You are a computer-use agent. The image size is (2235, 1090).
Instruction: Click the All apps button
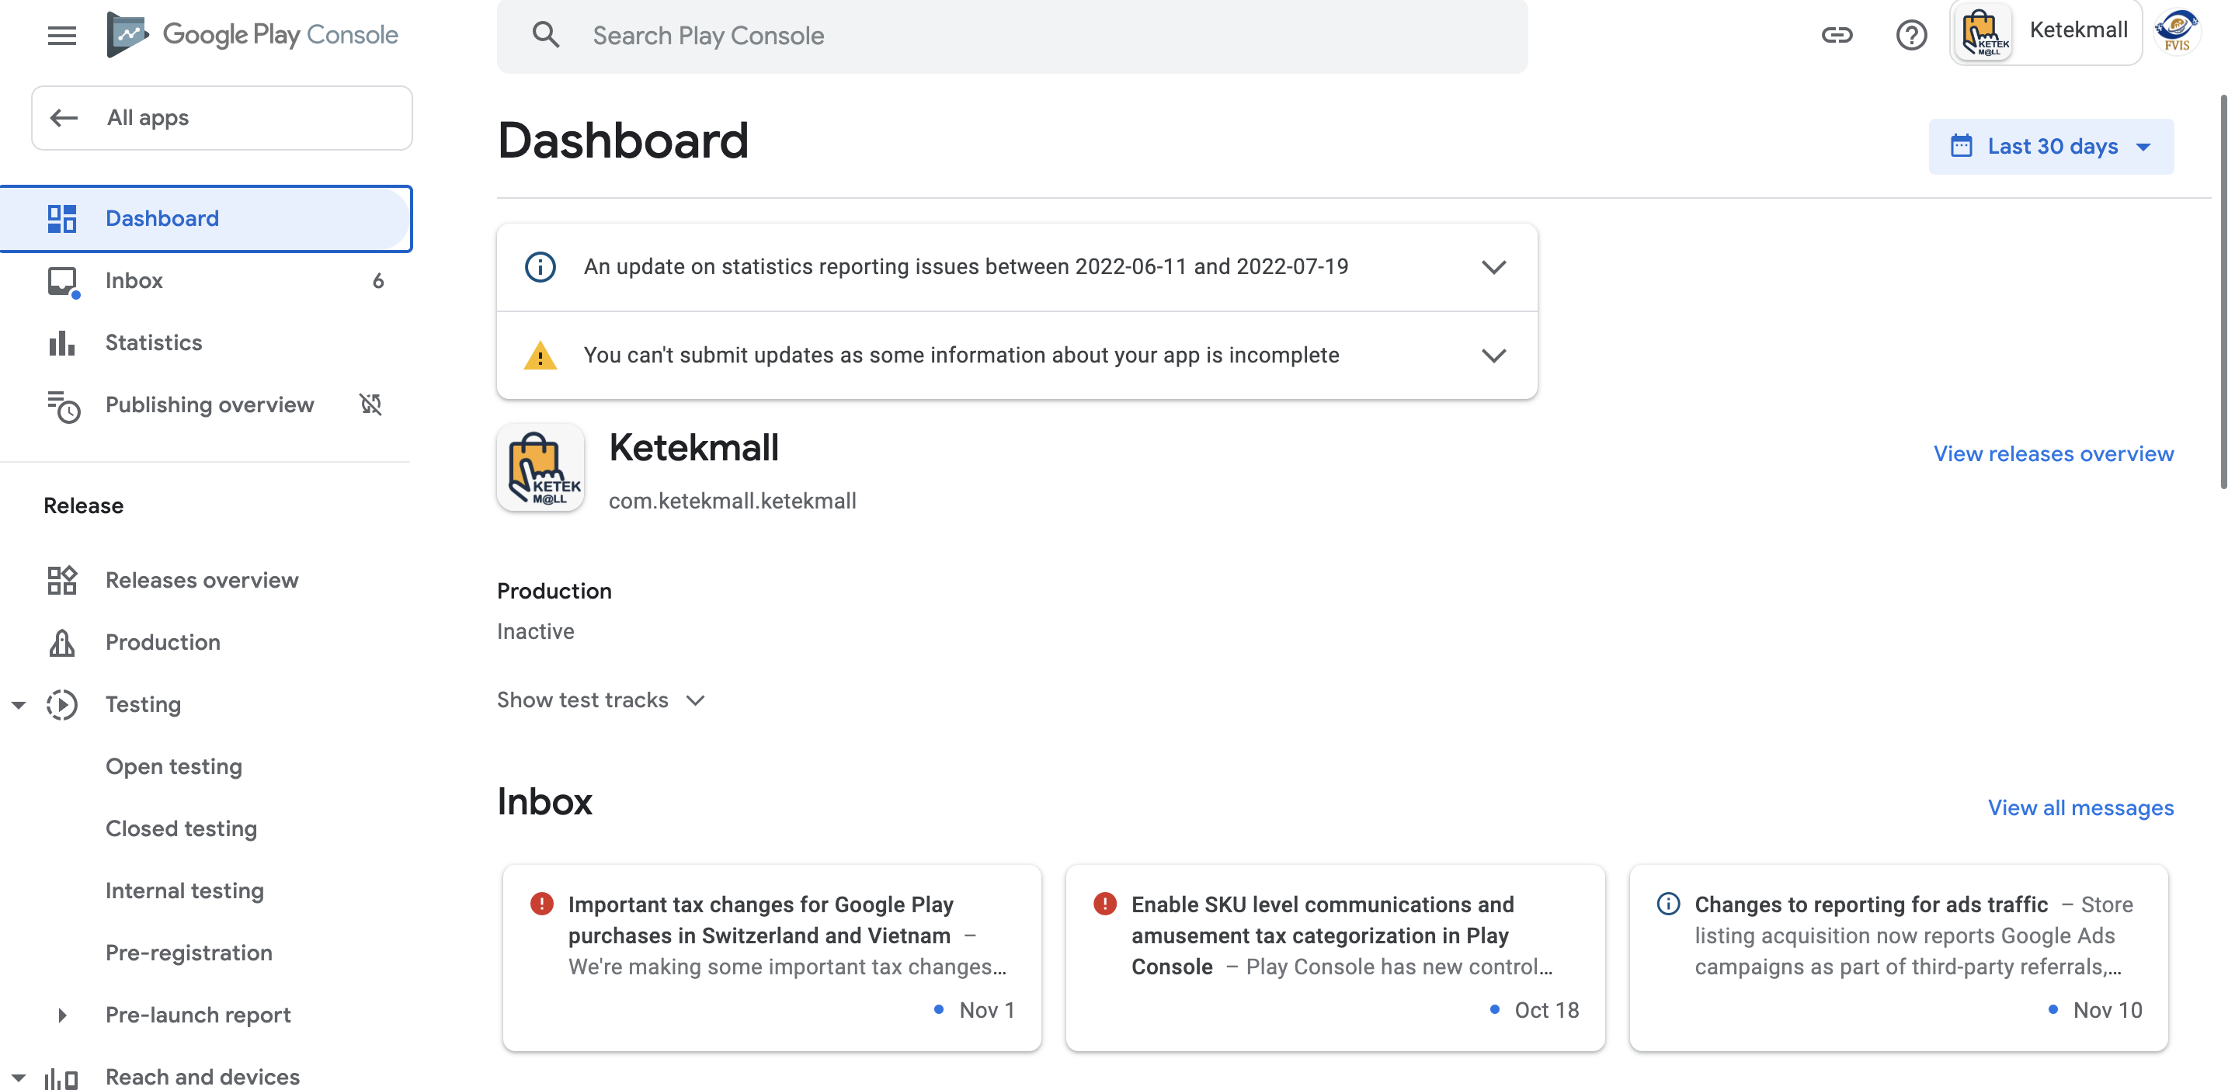[x=222, y=117]
